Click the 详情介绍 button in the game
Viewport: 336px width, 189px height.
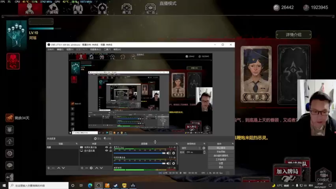(294, 35)
